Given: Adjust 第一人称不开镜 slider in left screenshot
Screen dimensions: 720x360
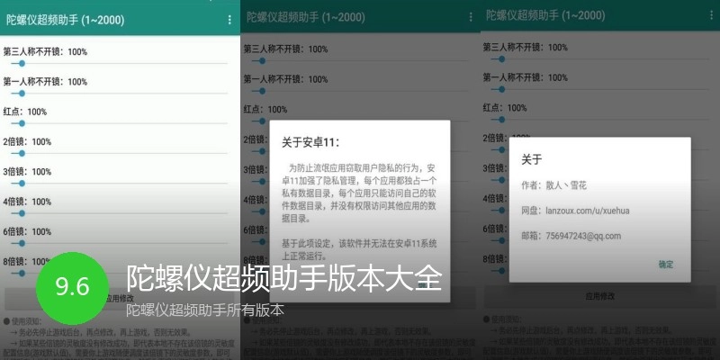Looking at the screenshot, I should (119, 94).
